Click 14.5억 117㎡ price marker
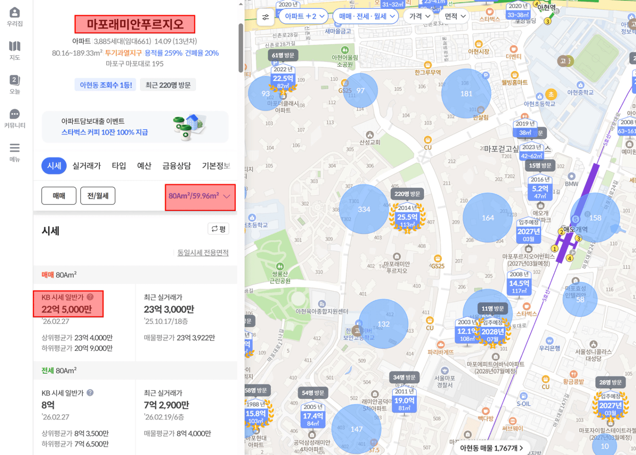The width and height of the screenshot is (636, 455). pos(519,283)
